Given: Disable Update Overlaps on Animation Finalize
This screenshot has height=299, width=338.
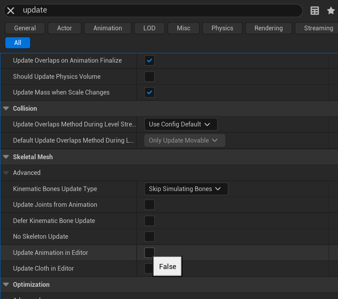Looking at the screenshot, I should 149,61.
